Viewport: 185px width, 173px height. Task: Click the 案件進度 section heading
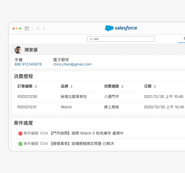click(23, 123)
